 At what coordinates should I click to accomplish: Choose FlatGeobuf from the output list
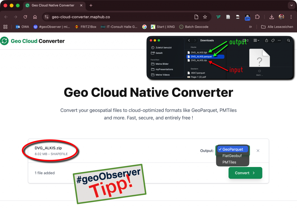232,156
